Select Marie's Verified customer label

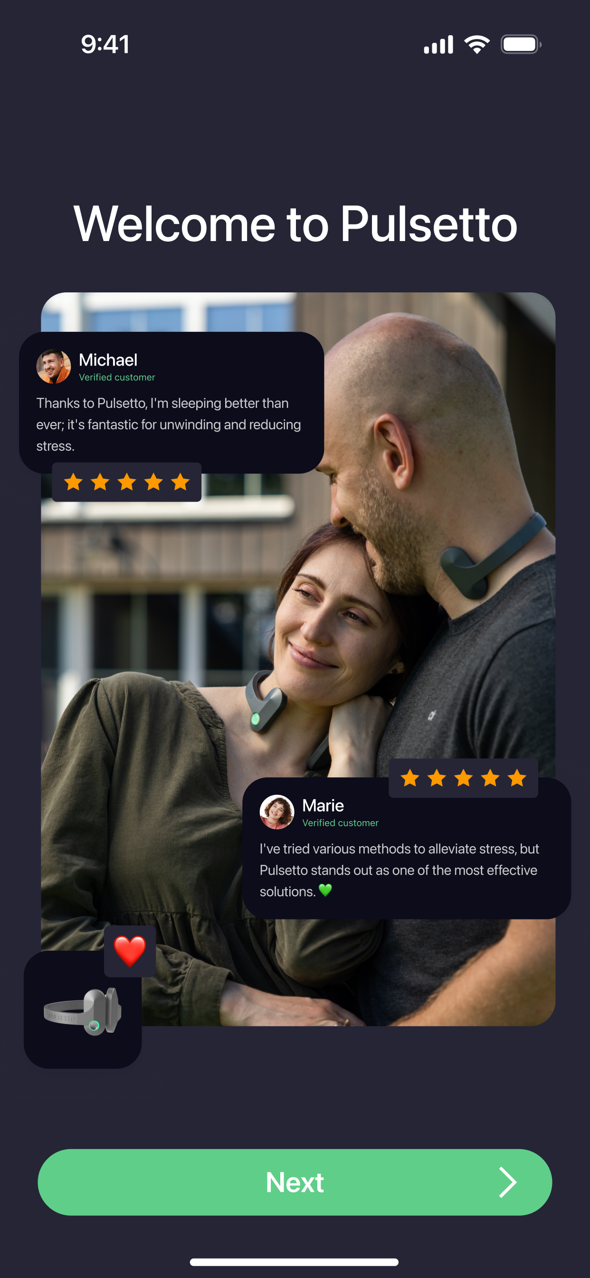pyautogui.click(x=340, y=823)
